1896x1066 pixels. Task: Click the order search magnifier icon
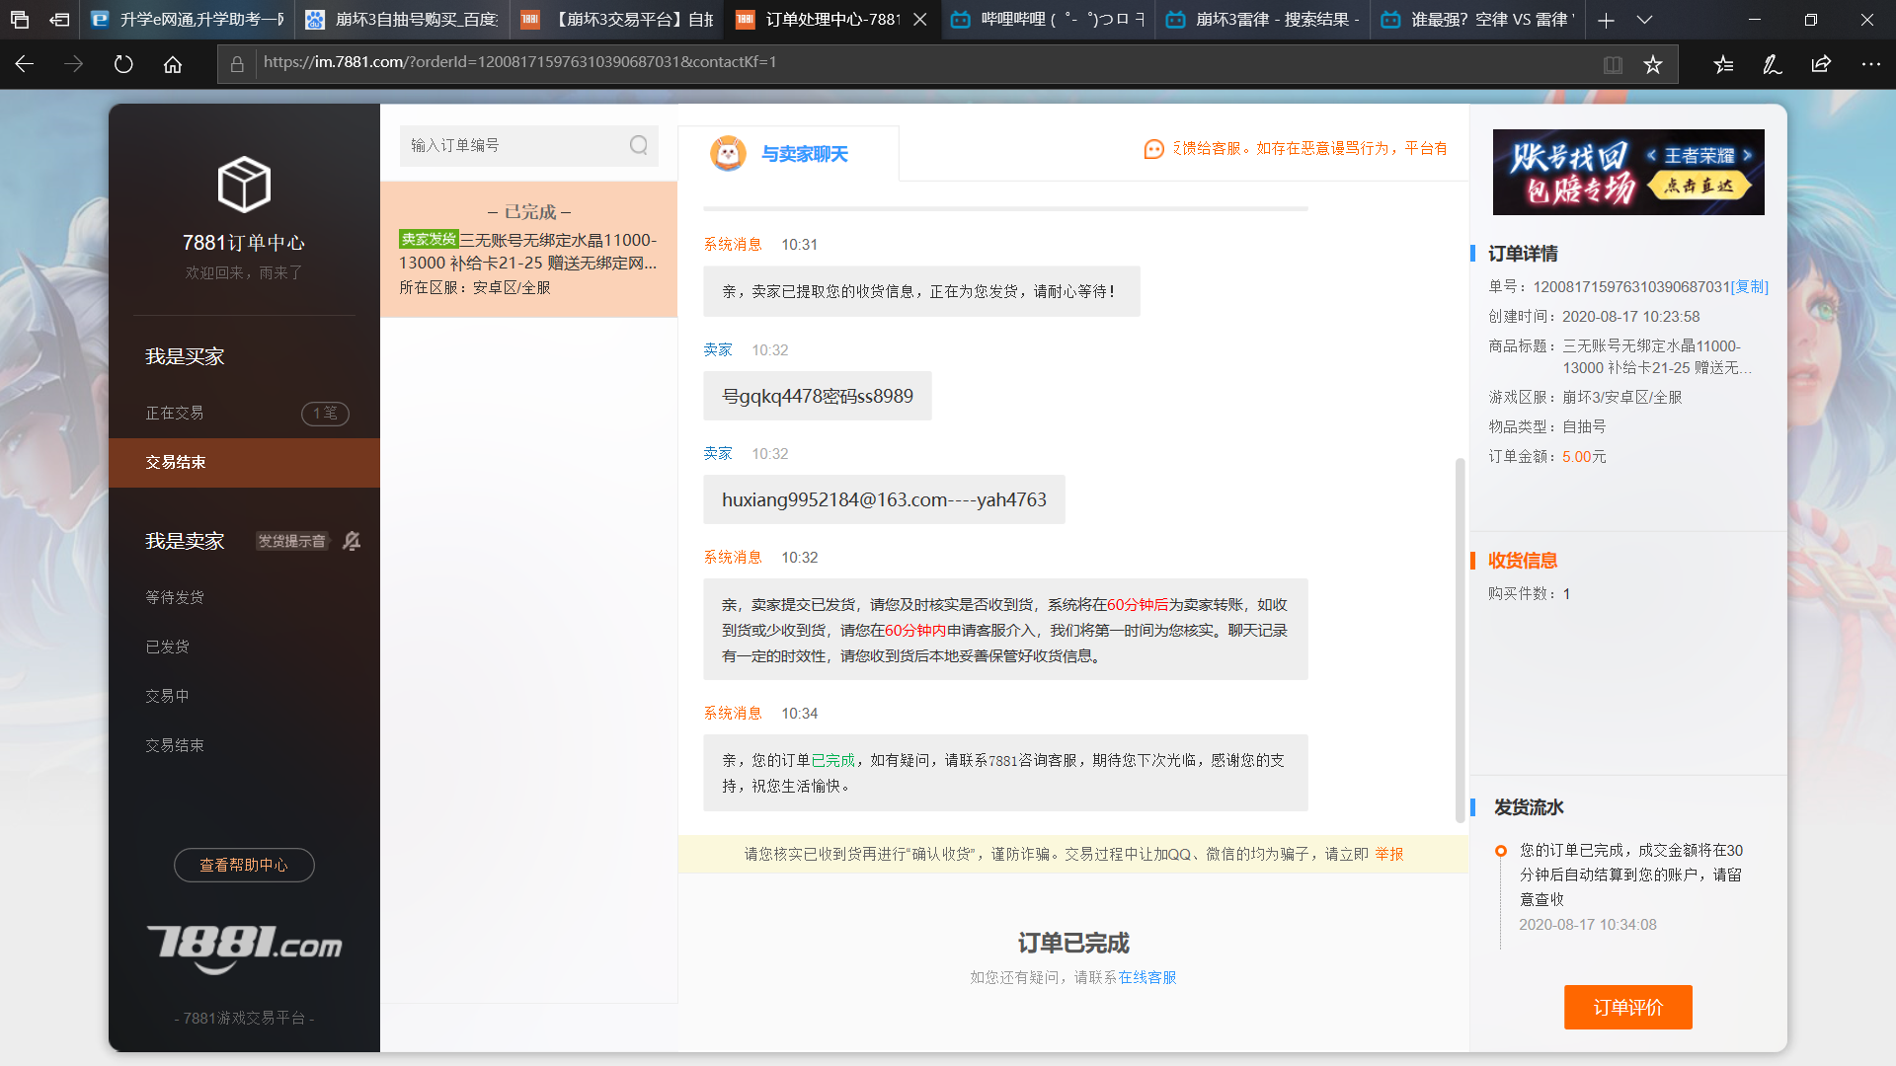pyautogui.click(x=637, y=145)
